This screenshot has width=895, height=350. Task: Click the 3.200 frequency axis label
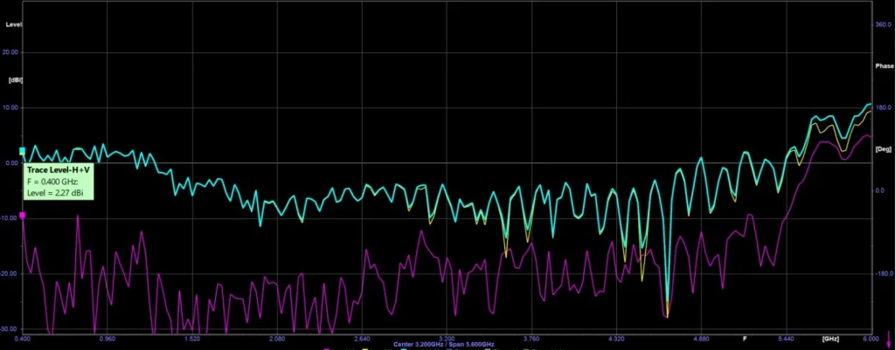(447, 339)
